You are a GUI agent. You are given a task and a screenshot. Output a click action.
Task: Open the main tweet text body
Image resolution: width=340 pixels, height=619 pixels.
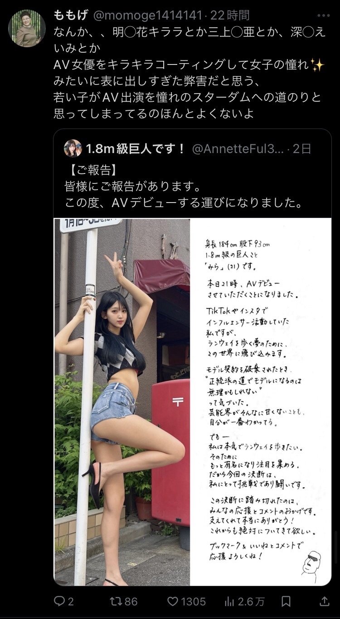pos(189,72)
